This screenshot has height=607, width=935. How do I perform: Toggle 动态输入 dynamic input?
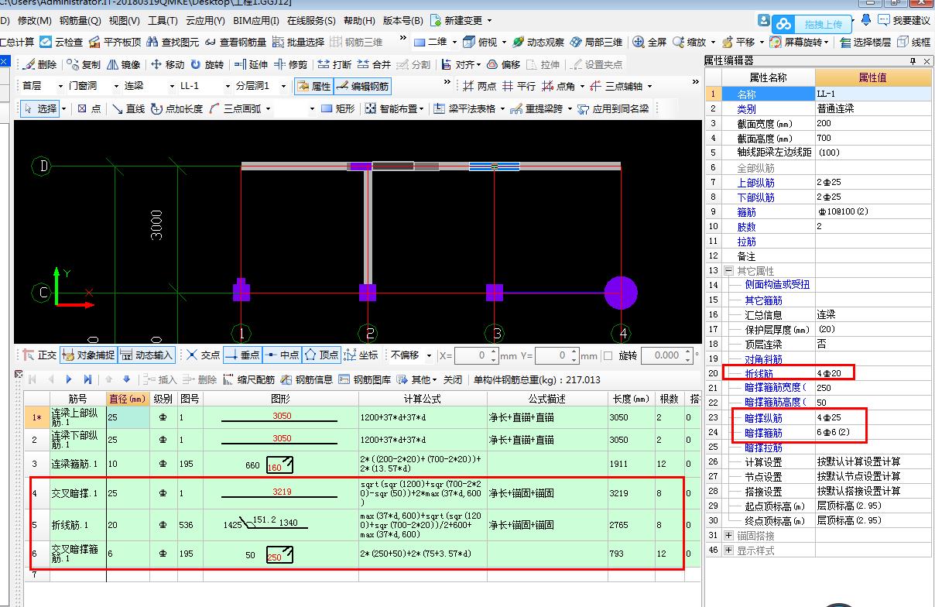[146, 355]
